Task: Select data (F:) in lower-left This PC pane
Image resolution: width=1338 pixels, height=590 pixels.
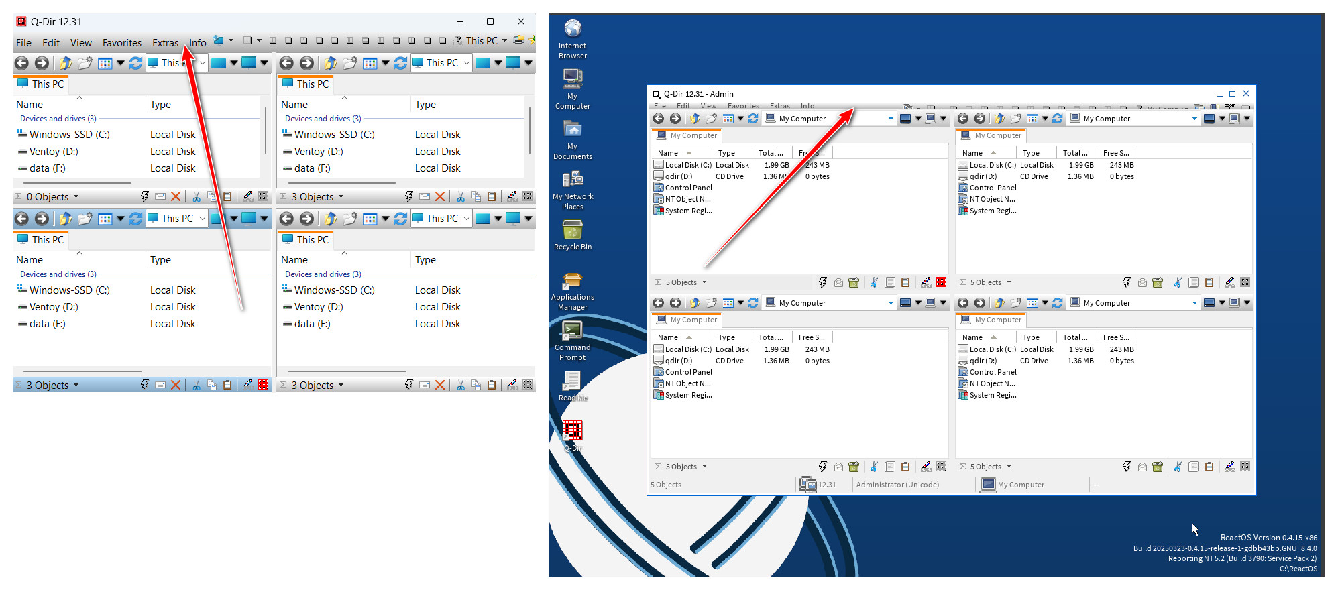Action: tap(41, 324)
